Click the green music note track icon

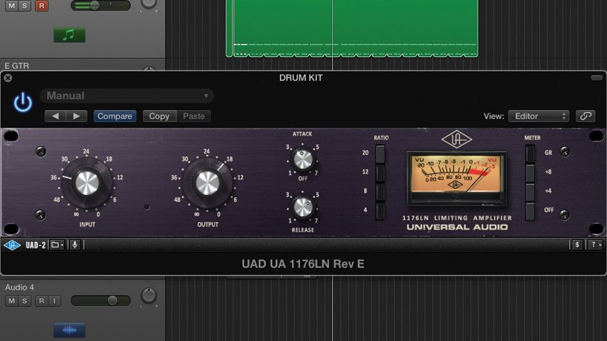(69, 35)
